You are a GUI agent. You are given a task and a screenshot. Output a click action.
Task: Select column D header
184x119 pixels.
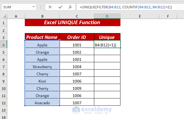[107, 16]
